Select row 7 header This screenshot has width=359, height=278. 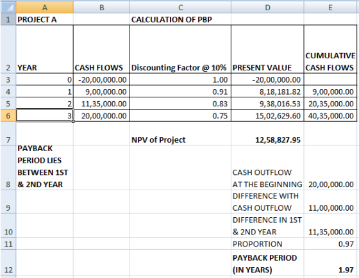click(8, 133)
